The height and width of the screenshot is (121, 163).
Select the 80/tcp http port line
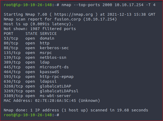26,43
